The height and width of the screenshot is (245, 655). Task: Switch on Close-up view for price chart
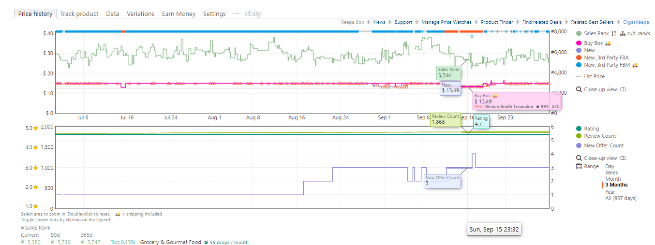623,89
